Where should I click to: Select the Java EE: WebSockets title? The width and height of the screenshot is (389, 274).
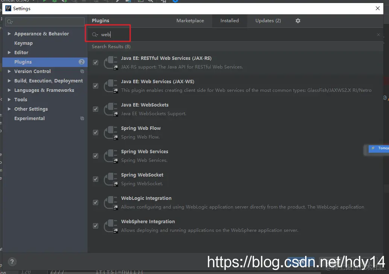144,105
